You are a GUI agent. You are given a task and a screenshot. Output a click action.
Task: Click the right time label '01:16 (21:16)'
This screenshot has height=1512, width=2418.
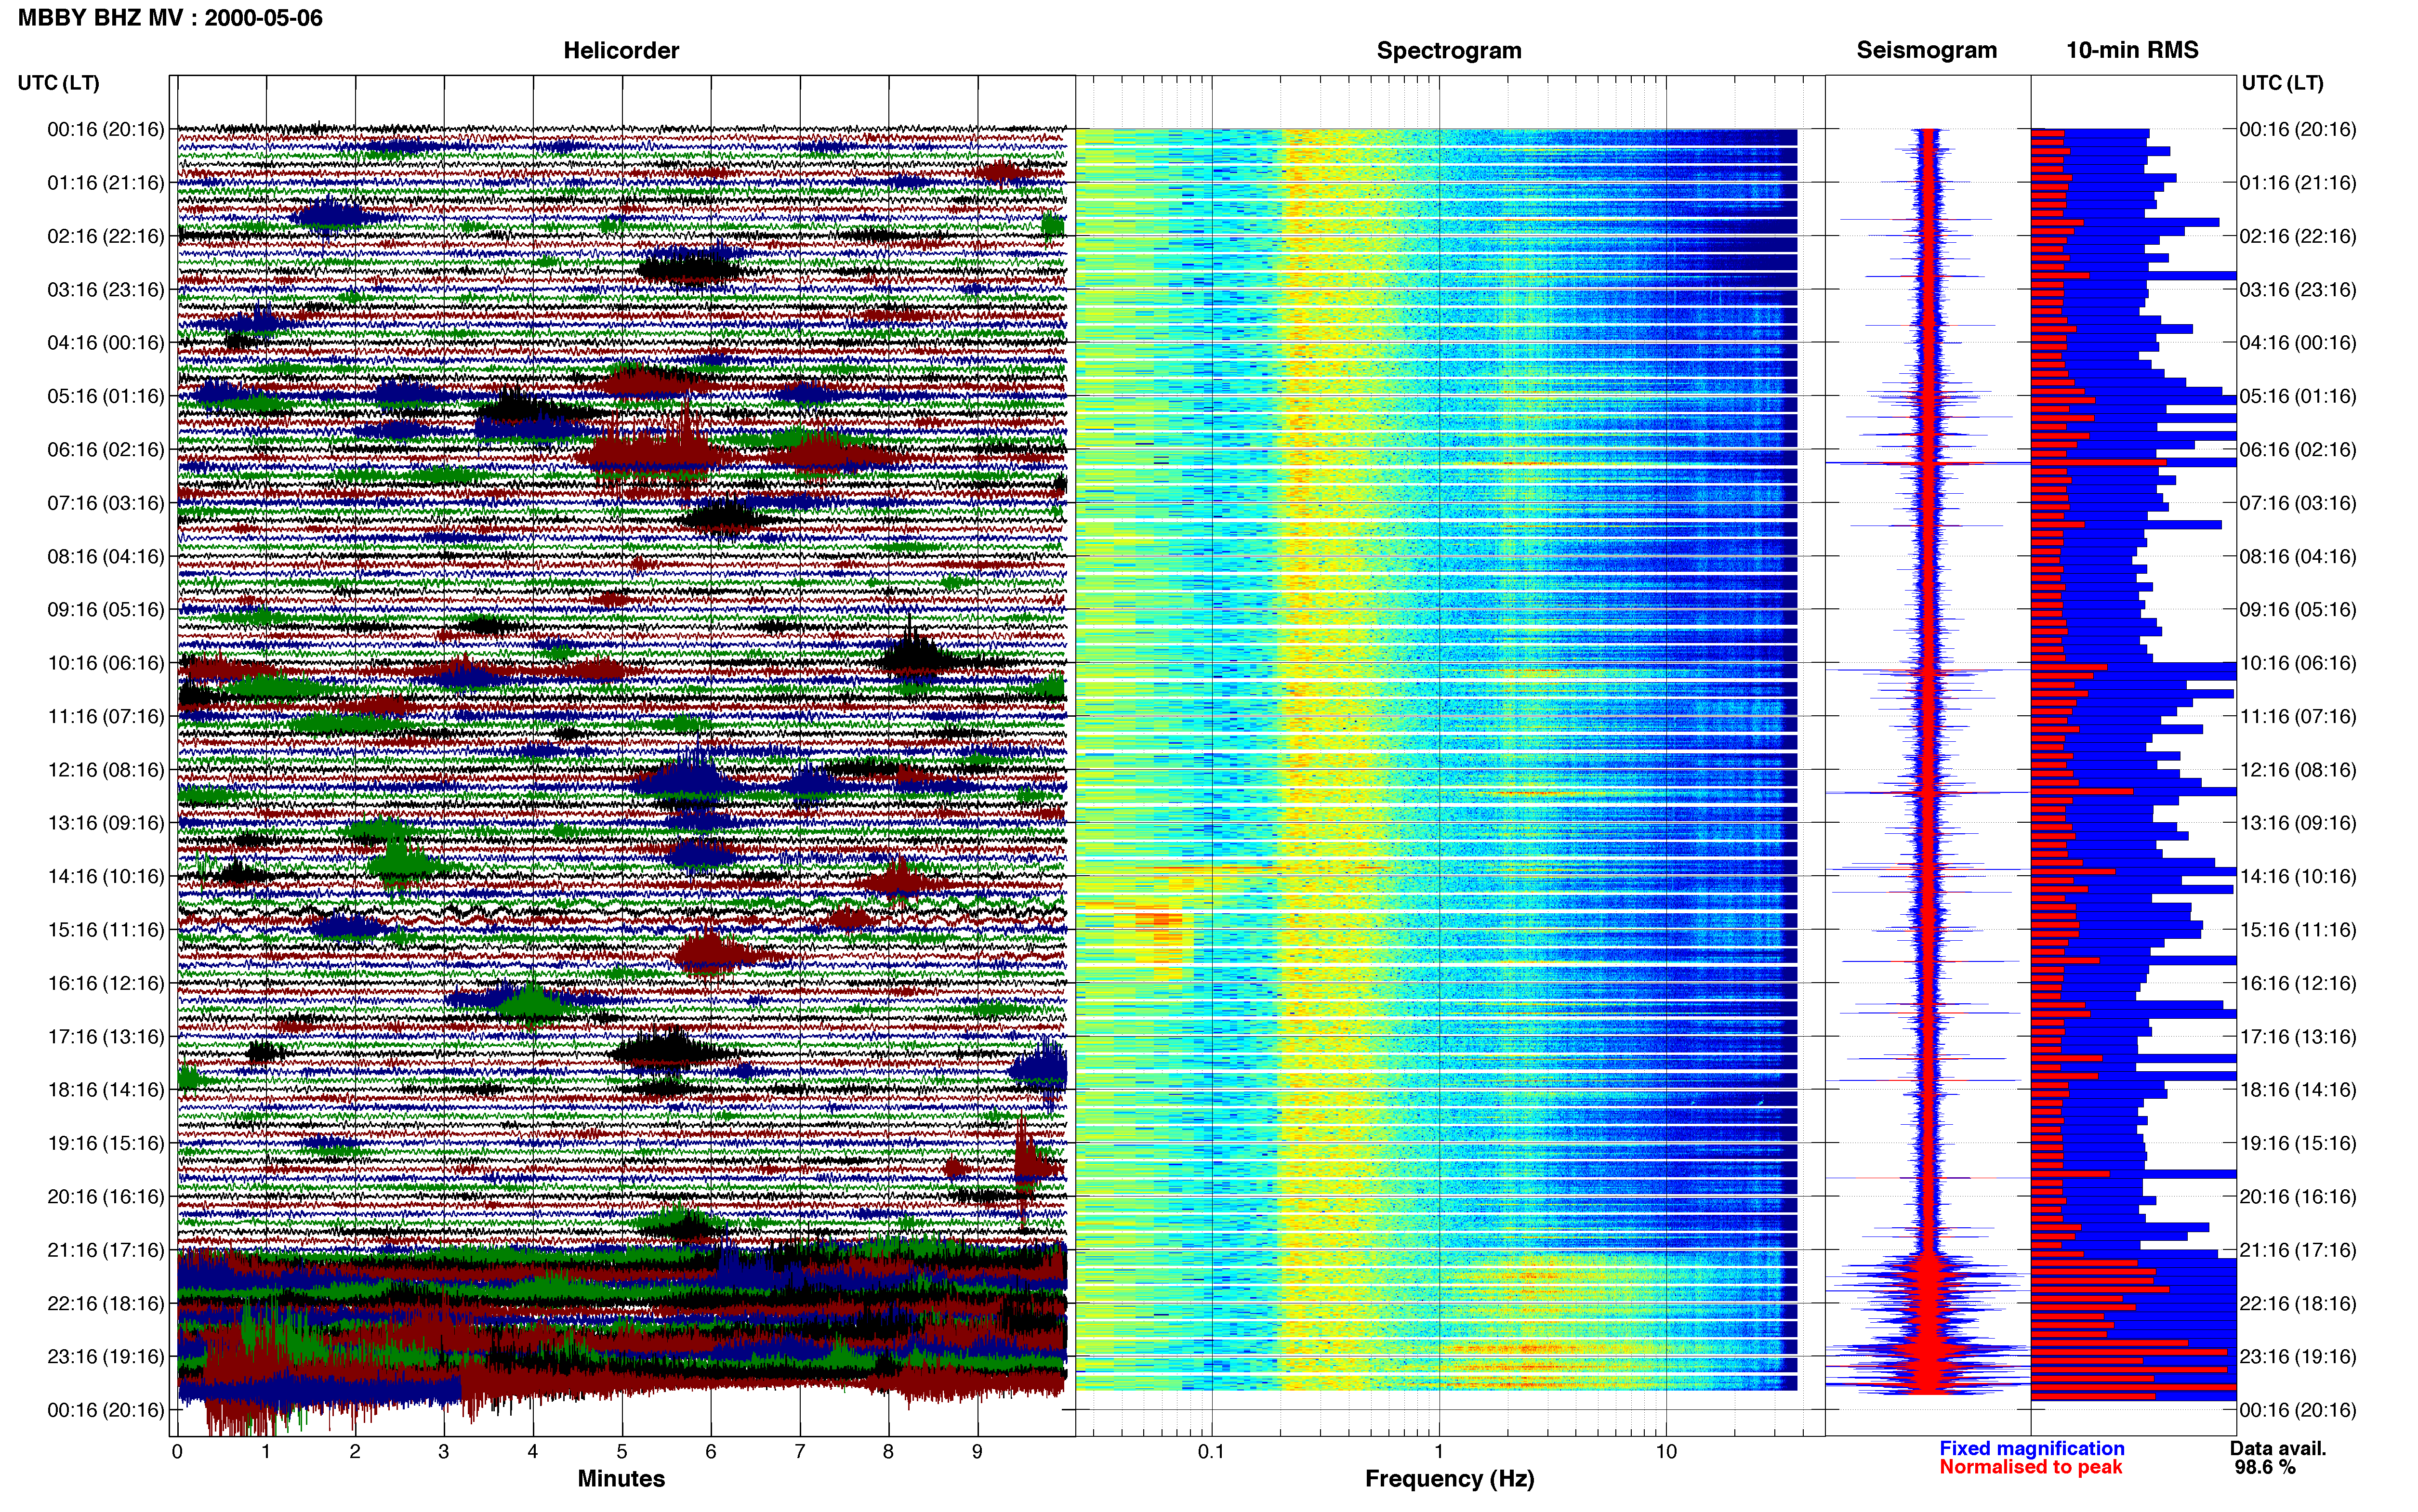coord(2298,183)
